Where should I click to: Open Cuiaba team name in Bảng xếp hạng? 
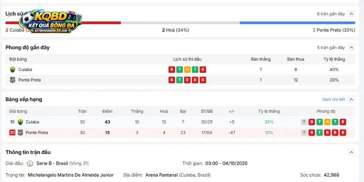pos(32,122)
